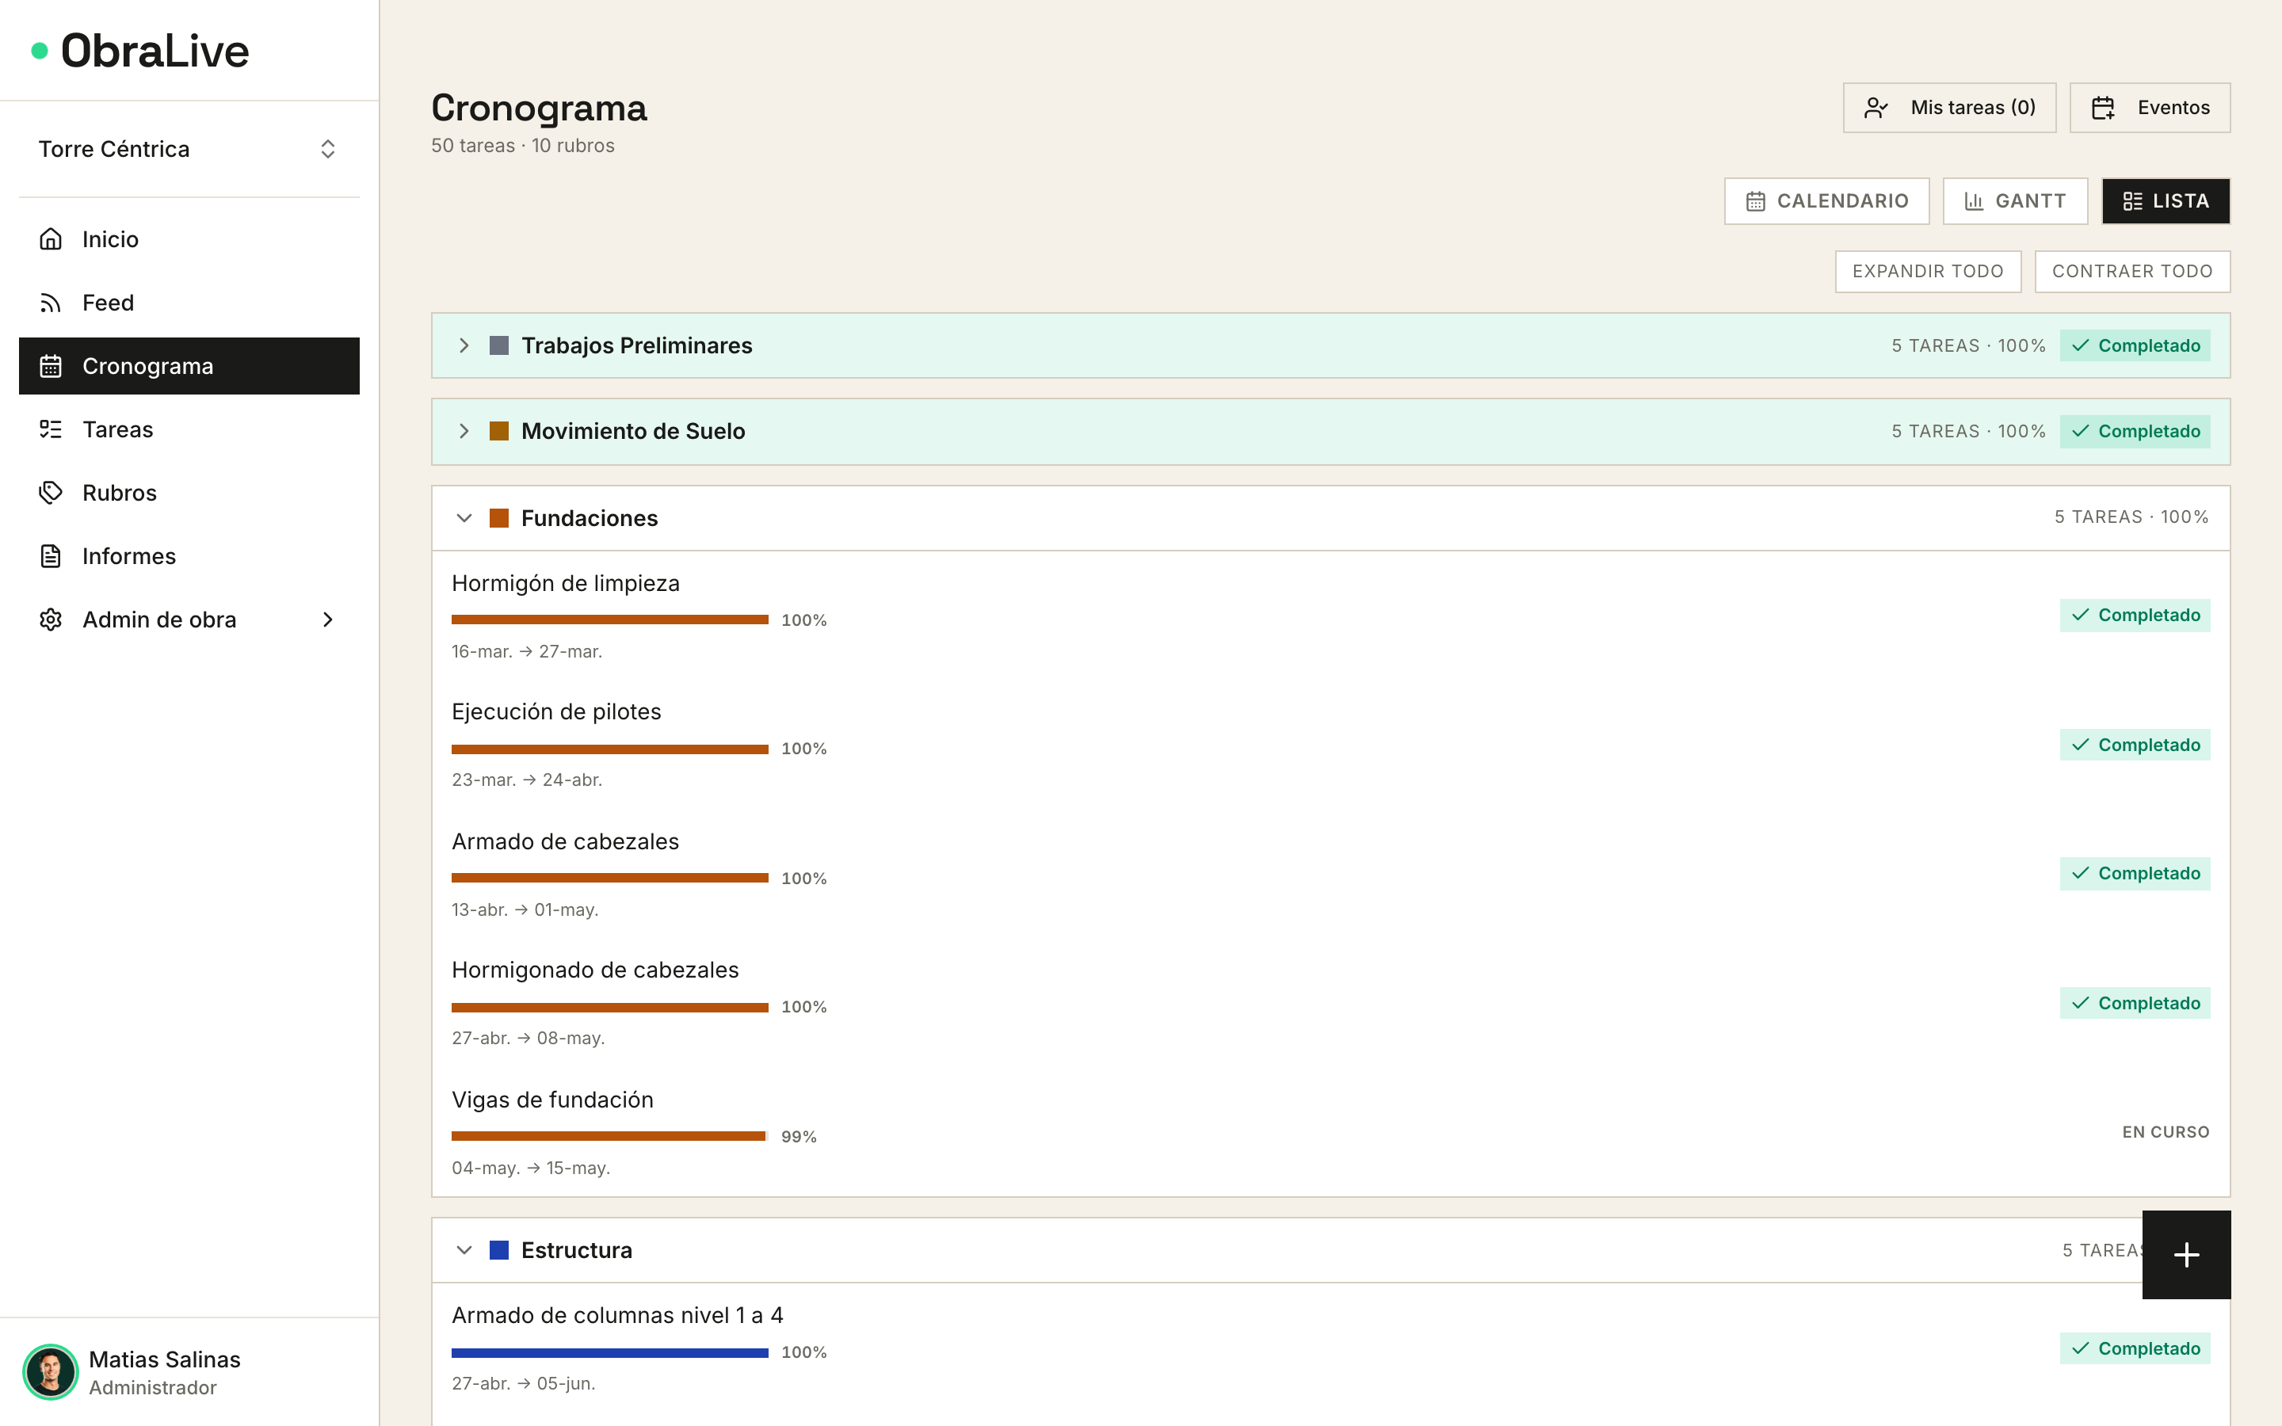This screenshot has height=1426, width=2282.
Task: Open the Feed RSS icon
Action: click(51, 303)
